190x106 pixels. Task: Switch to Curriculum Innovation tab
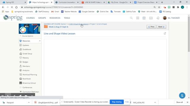[x=66, y=2]
